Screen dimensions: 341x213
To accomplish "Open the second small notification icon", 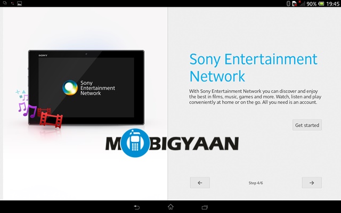I will (12, 4).
